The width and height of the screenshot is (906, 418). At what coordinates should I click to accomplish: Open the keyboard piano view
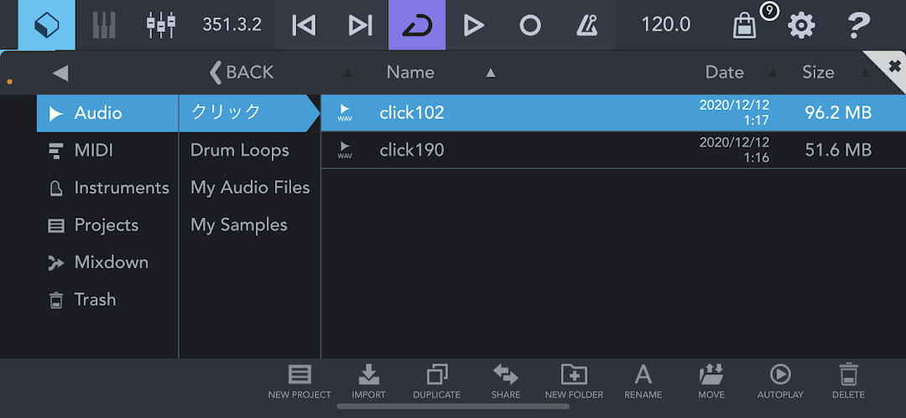(x=105, y=25)
